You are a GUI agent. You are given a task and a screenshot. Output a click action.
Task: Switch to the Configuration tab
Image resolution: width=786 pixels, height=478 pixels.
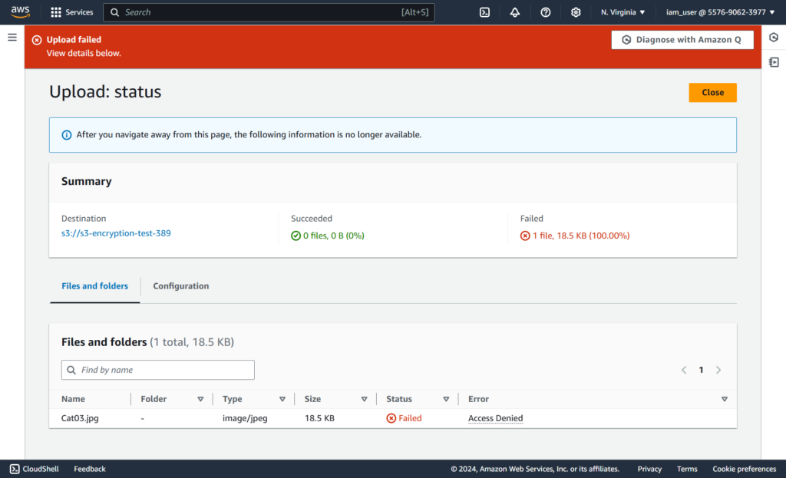[x=180, y=286]
